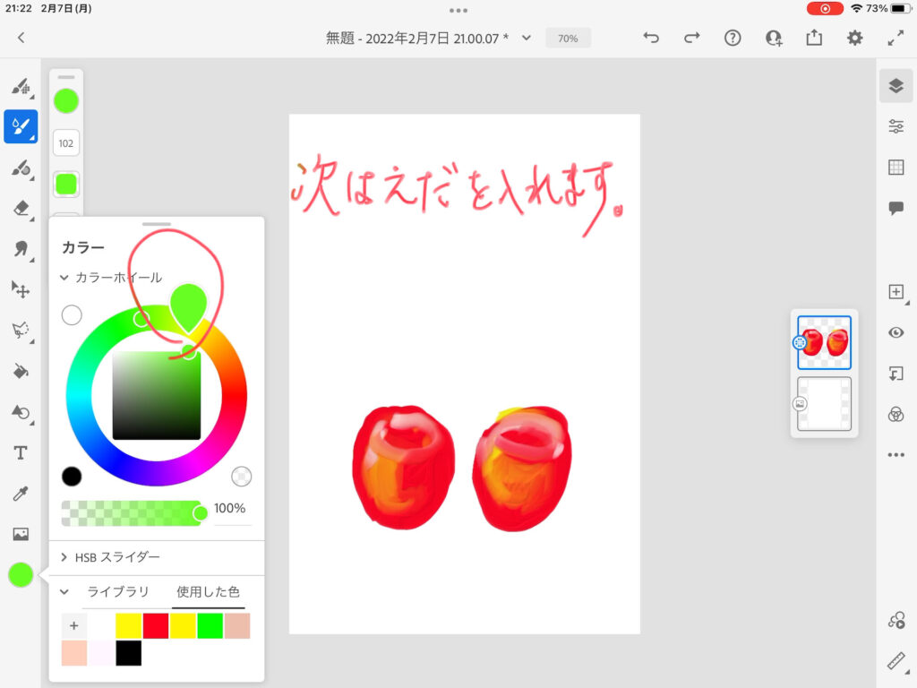917x688 pixels.
Task: Open the Share export icon
Action: (814, 38)
